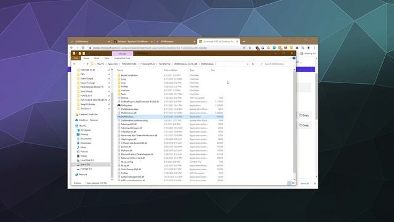Go back in File Explorer history
394x222 pixels.
coord(74,64)
